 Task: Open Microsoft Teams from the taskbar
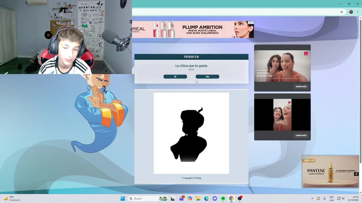pyautogui.click(x=181, y=198)
